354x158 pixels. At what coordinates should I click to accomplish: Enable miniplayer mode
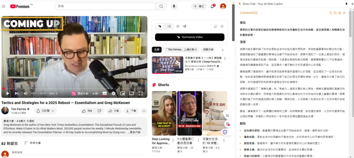(x=123, y=93)
